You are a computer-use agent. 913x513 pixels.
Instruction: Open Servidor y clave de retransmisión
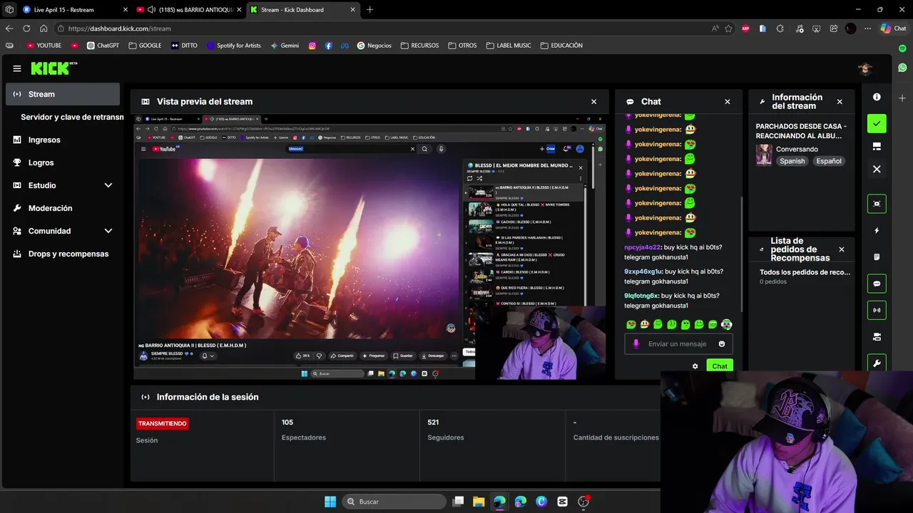pos(72,117)
